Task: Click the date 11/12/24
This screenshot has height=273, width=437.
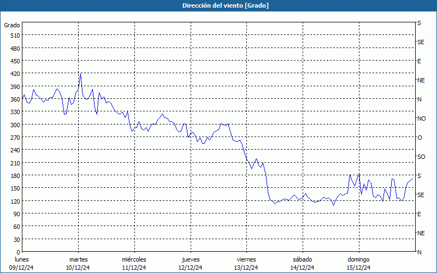Action: (134, 268)
